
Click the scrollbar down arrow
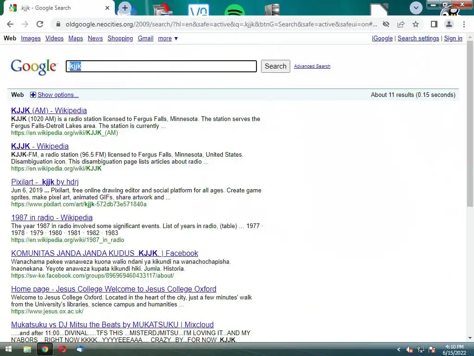click(x=470, y=338)
